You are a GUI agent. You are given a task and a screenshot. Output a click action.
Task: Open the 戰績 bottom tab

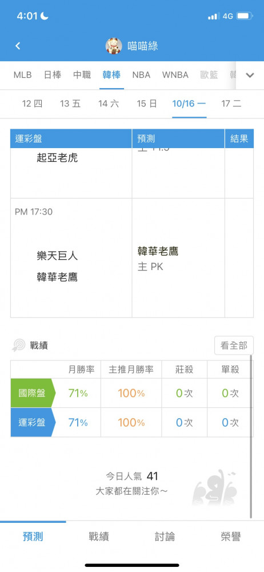click(x=99, y=537)
